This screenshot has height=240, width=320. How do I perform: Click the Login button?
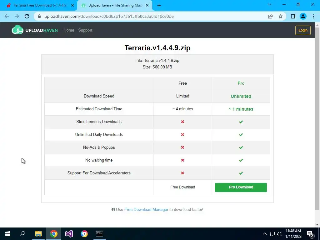click(303, 30)
